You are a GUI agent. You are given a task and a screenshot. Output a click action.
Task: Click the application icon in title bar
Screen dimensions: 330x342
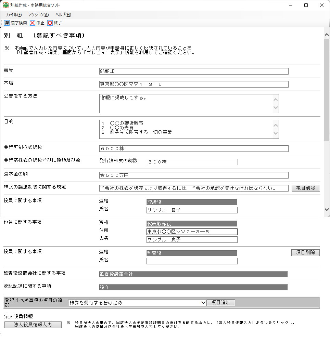coord(6,5)
